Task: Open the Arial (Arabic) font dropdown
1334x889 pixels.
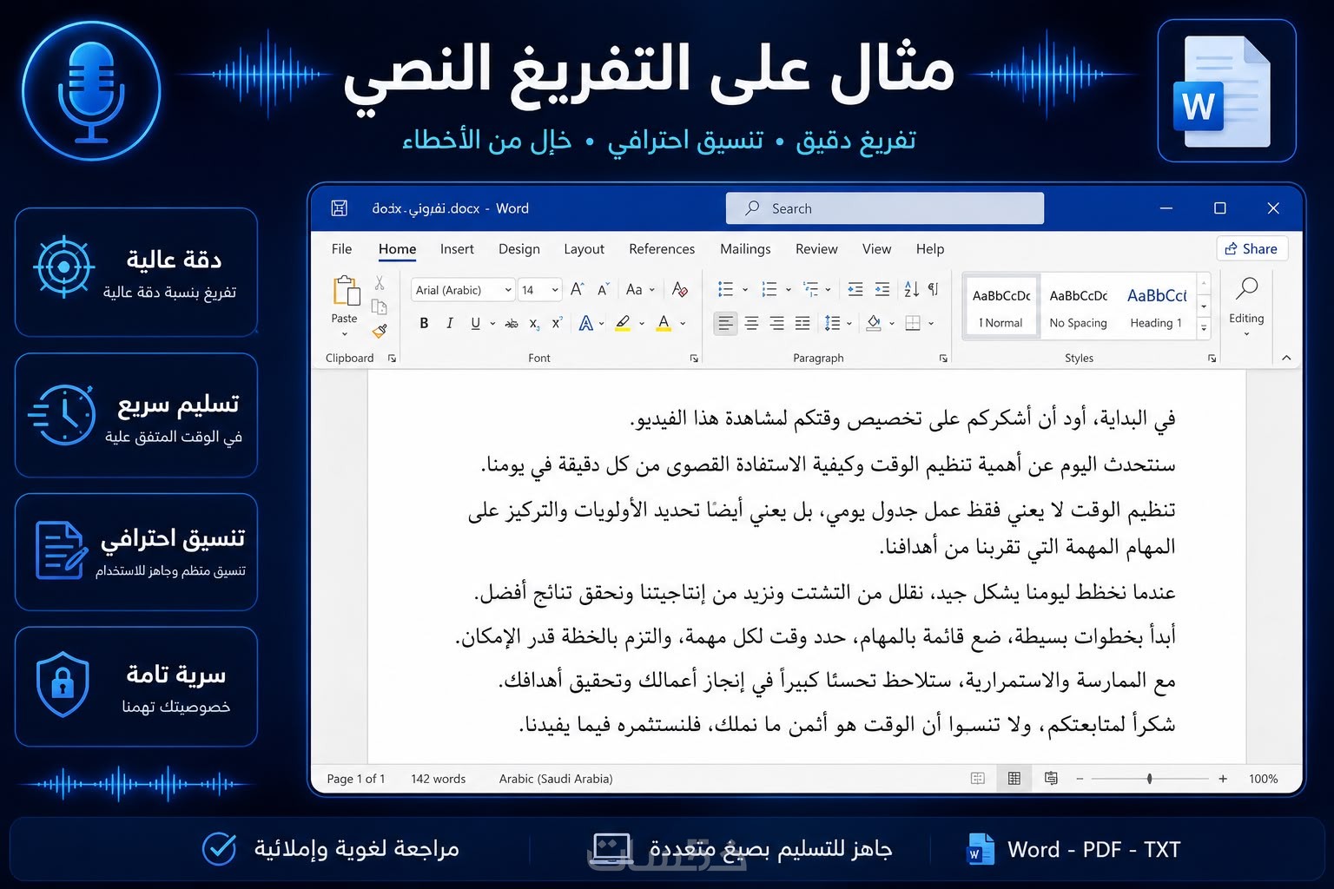Action: (x=508, y=290)
